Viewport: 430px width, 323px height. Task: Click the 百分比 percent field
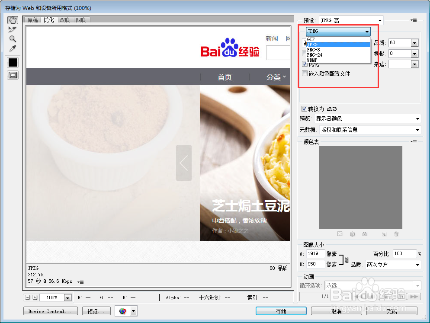click(404, 254)
